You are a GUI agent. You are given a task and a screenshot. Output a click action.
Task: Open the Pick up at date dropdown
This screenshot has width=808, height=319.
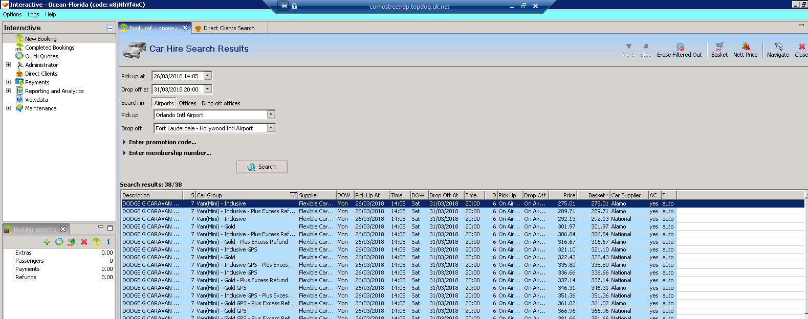(x=207, y=76)
